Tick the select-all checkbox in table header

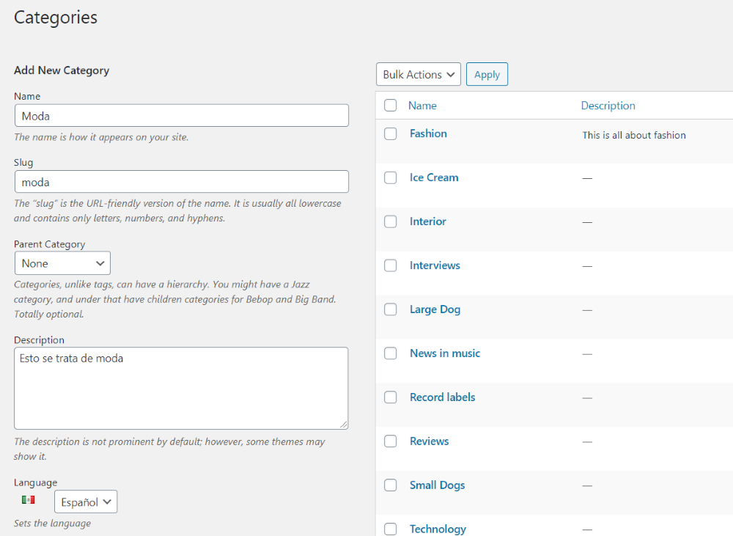tap(391, 106)
